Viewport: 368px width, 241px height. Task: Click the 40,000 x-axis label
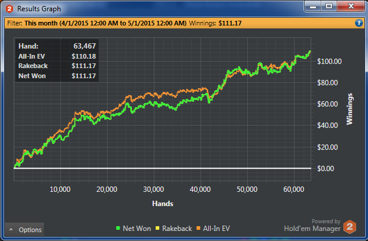[200, 189]
